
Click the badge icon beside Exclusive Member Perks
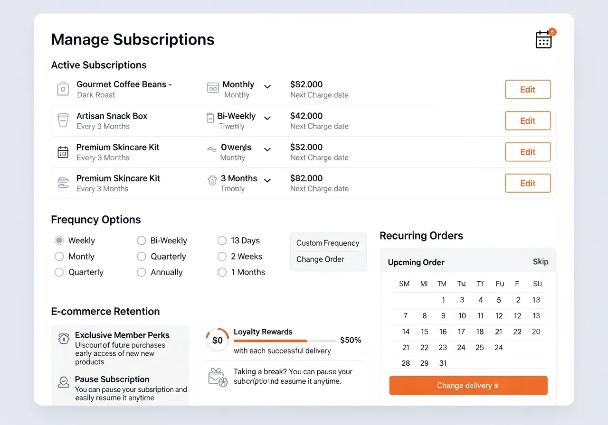(x=64, y=339)
